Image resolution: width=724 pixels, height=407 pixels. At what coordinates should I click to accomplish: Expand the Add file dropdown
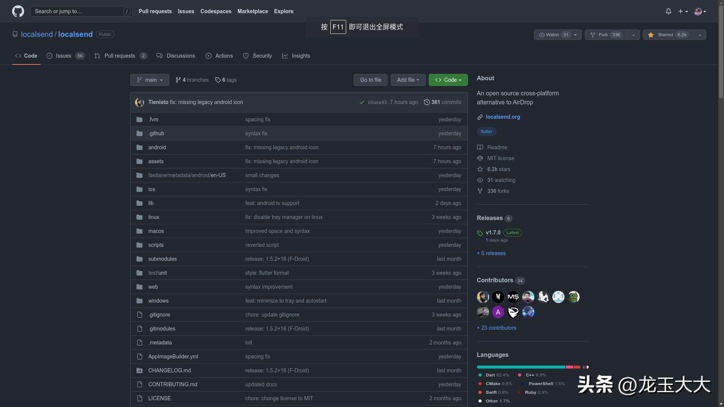coord(408,80)
